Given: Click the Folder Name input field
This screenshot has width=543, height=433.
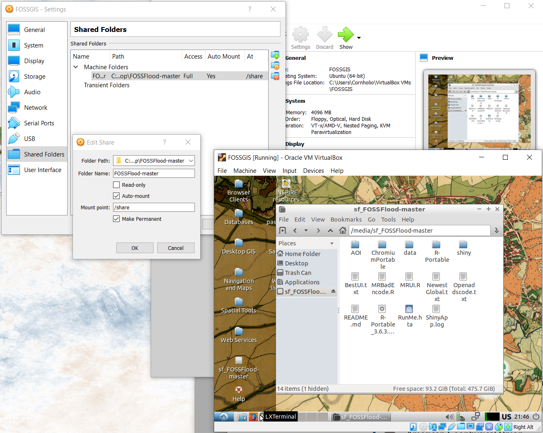Looking at the screenshot, I should pyautogui.click(x=154, y=173).
